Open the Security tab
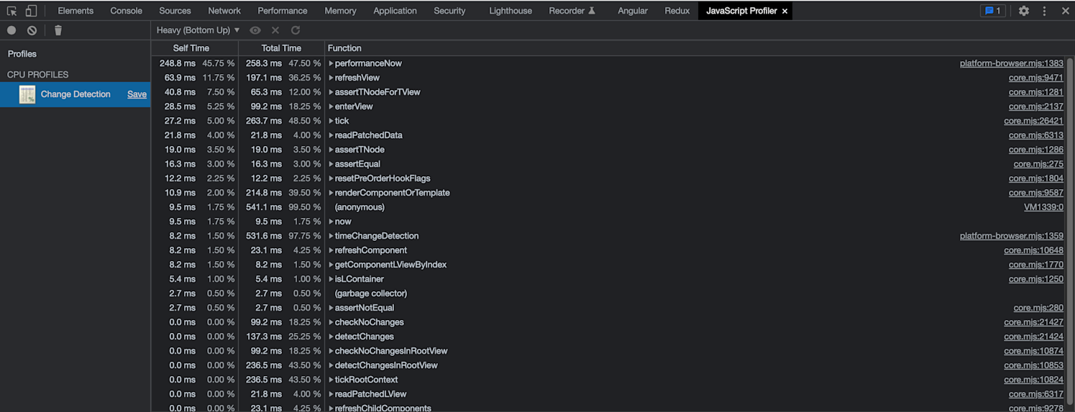The width and height of the screenshot is (1075, 412). 449,11
